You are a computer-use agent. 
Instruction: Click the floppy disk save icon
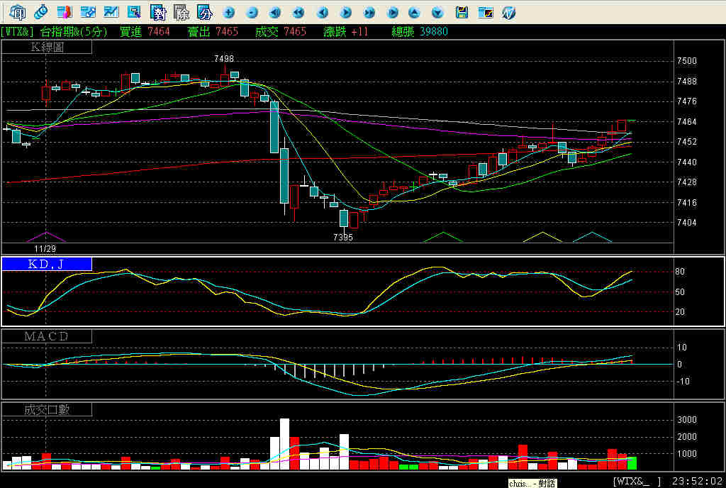462,13
